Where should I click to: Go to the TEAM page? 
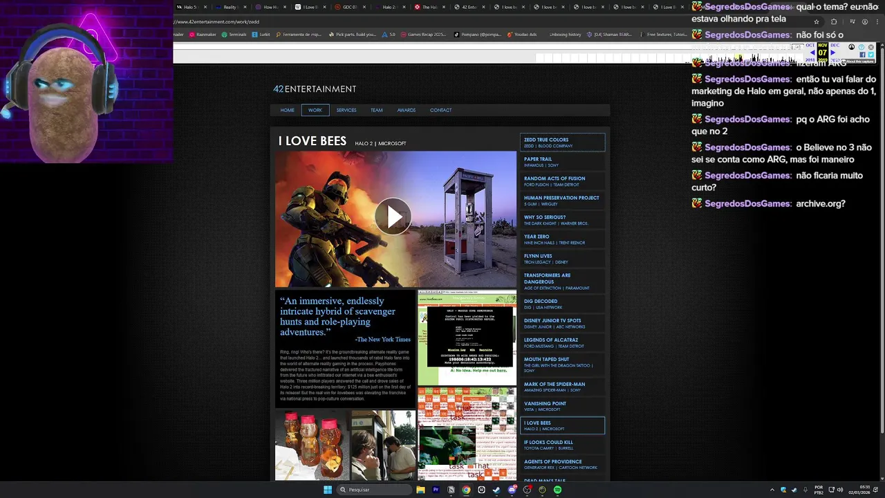pyautogui.click(x=376, y=110)
